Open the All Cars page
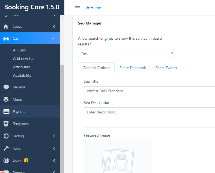 click(x=19, y=50)
